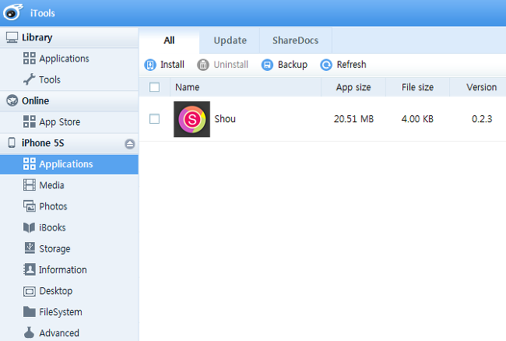Sort by App size column header
The width and height of the screenshot is (506, 341).
353,87
